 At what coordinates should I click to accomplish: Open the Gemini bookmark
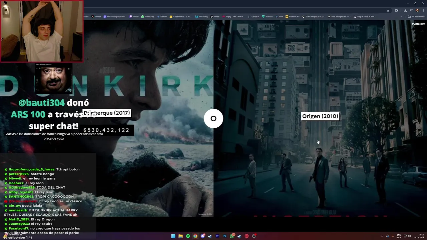pos(162,17)
